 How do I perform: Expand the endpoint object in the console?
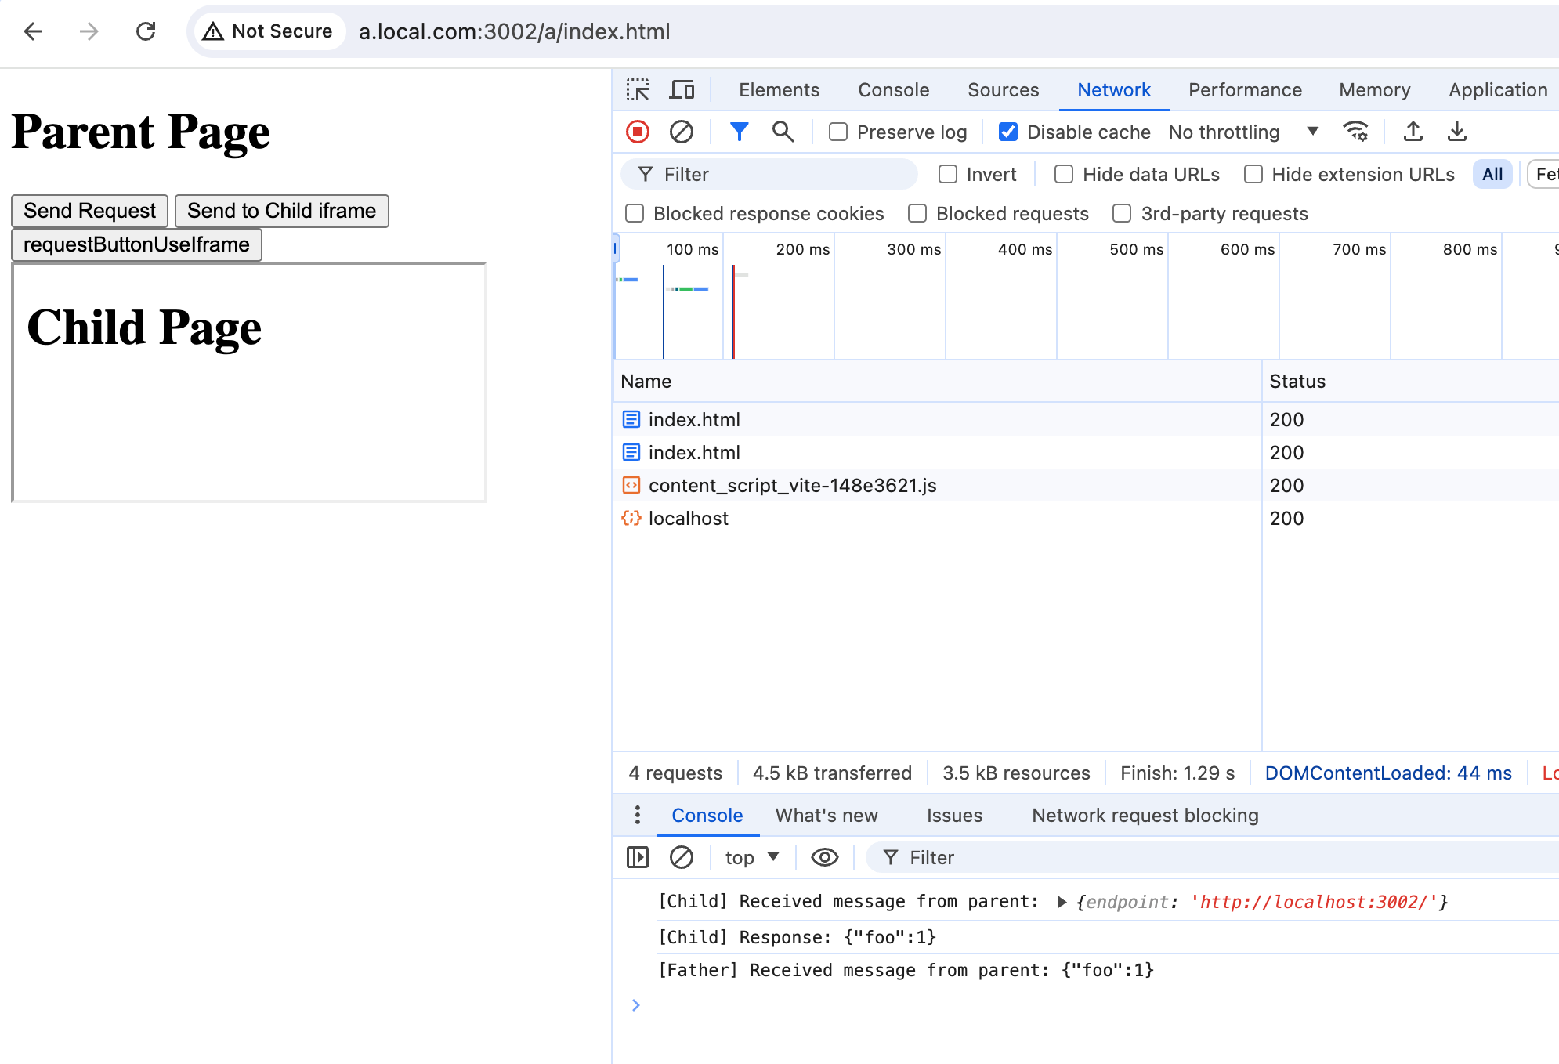coord(1062,902)
